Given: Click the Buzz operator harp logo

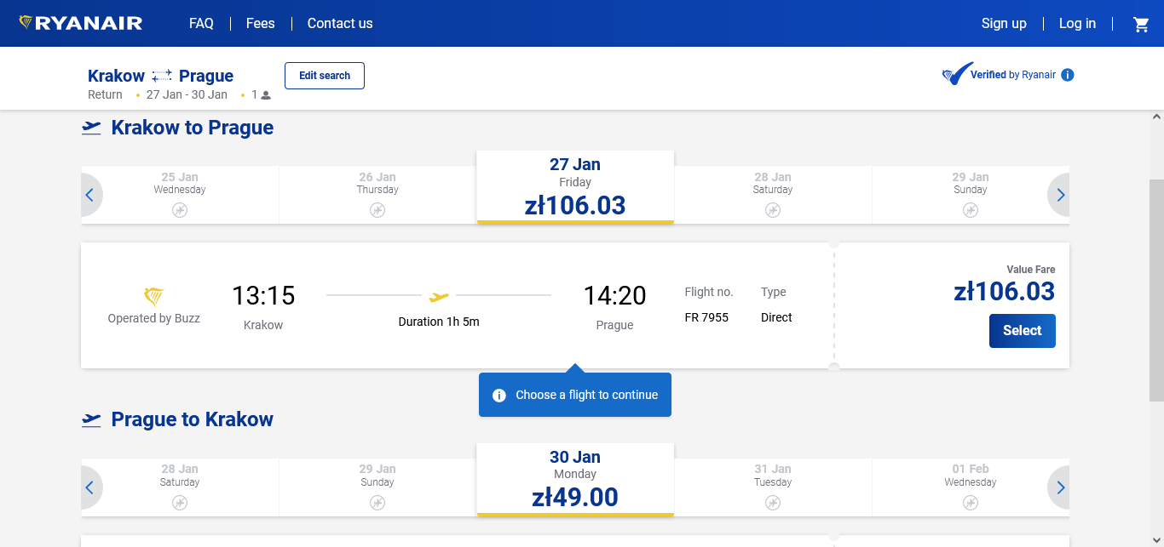Looking at the screenshot, I should (x=153, y=297).
